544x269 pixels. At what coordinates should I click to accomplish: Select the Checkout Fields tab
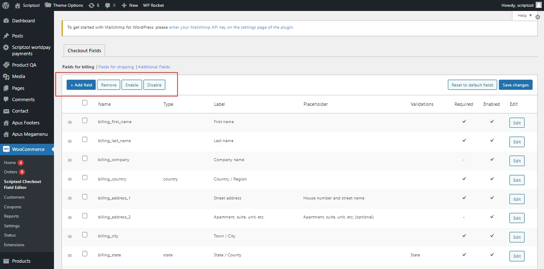point(84,51)
